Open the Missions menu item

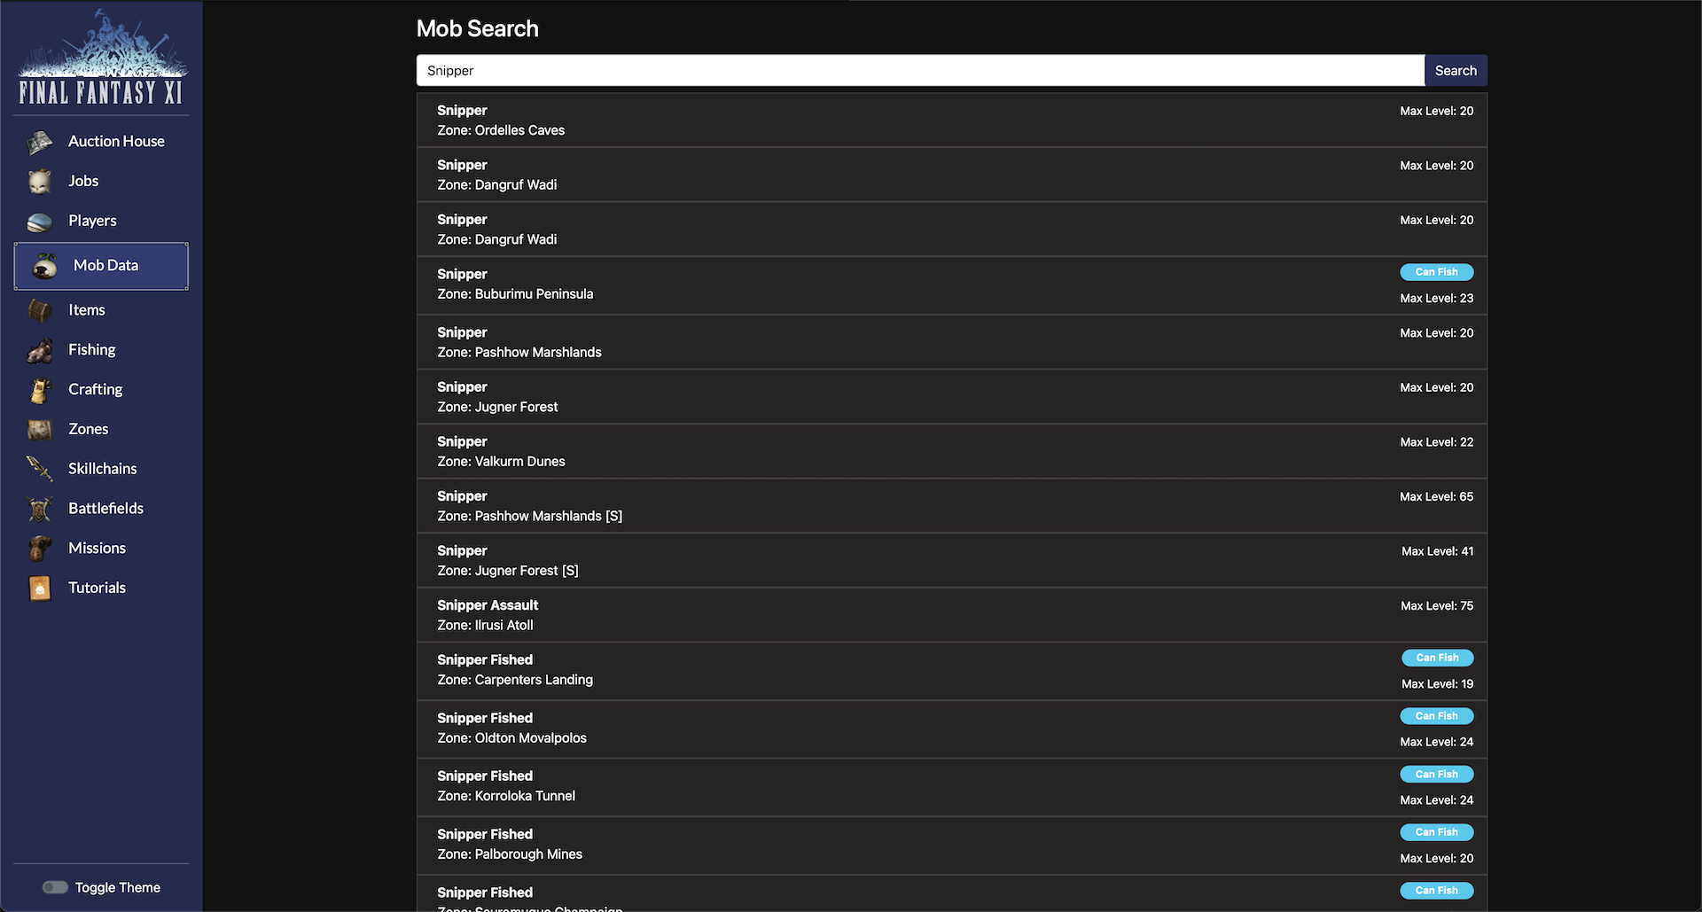[97, 548]
